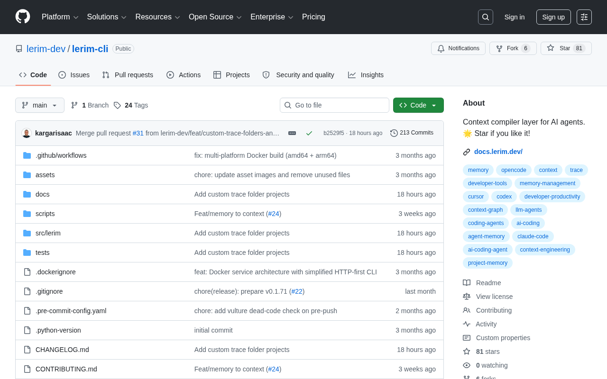The width and height of the screenshot is (607, 379).
Task: Click the file icon for .gitignore
Action: [x=27, y=291]
